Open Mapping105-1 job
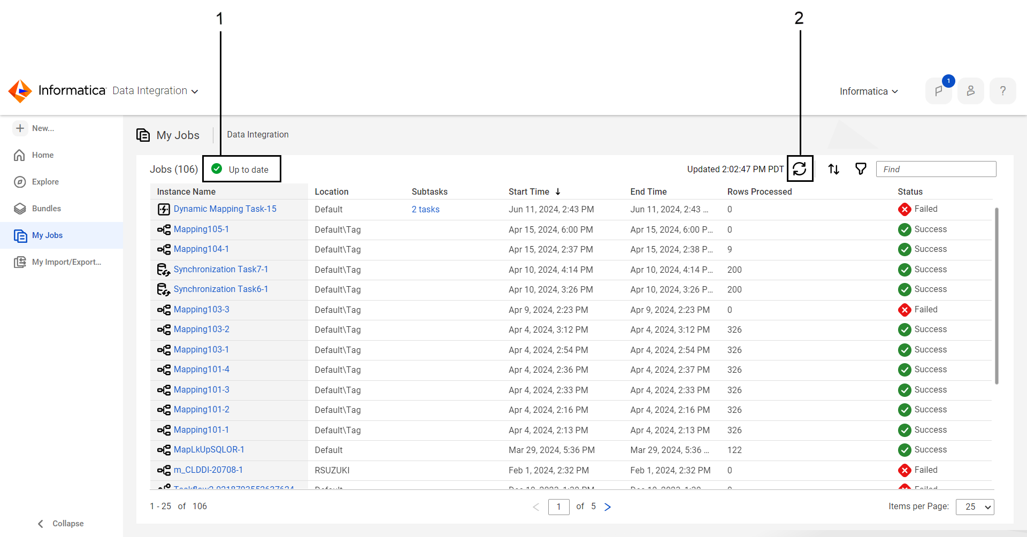Image resolution: width=1027 pixels, height=537 pixels. pyautogui.click(x=201, y=229)
